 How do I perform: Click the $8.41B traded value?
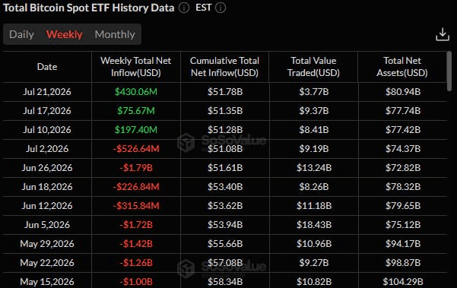314,130
